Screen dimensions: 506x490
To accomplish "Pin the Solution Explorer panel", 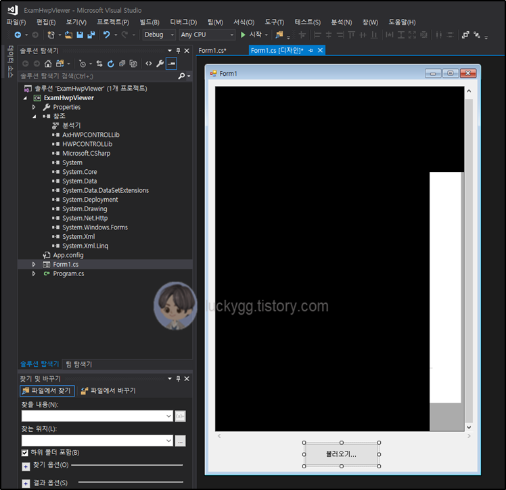I will [178, 51].
